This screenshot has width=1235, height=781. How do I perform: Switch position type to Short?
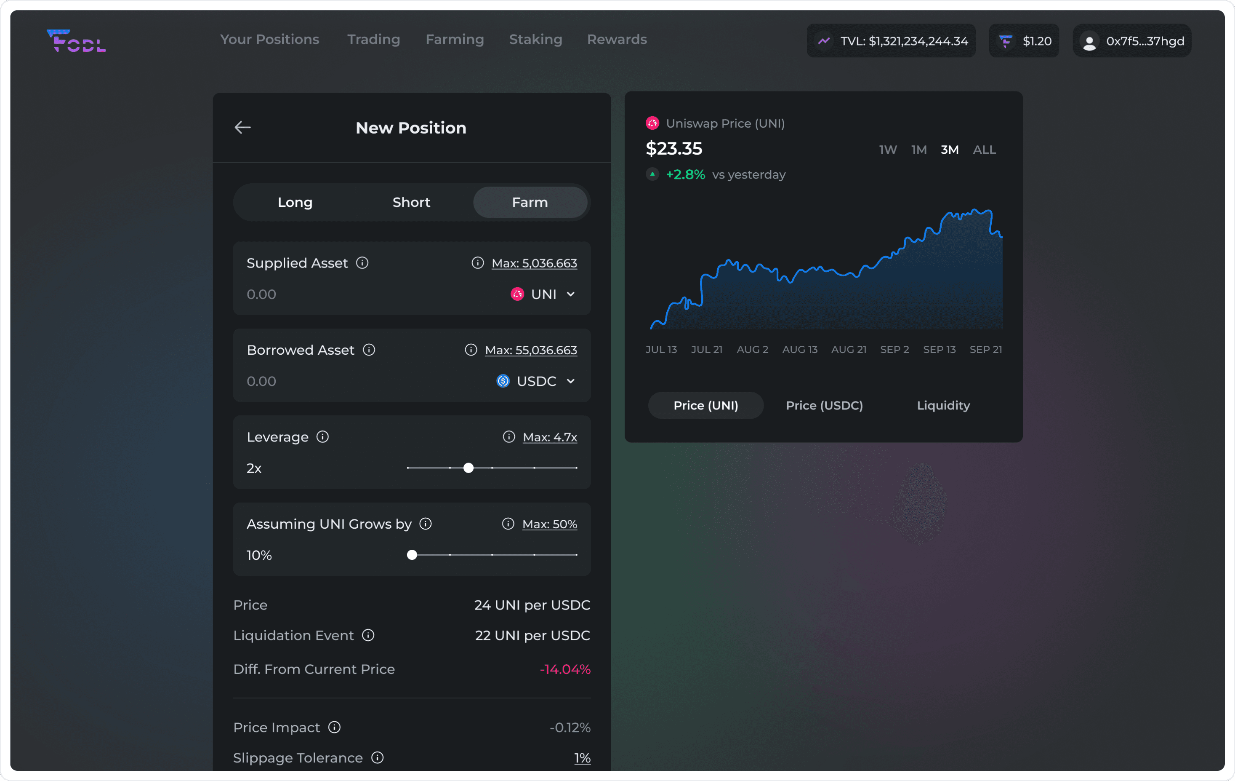point(411,202)
